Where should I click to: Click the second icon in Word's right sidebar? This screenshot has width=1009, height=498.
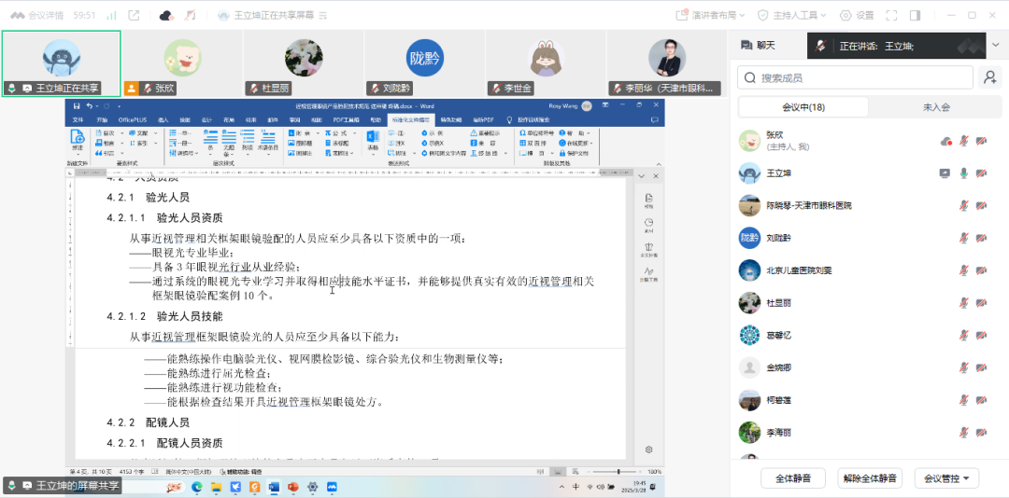click(x=648, y=224)
